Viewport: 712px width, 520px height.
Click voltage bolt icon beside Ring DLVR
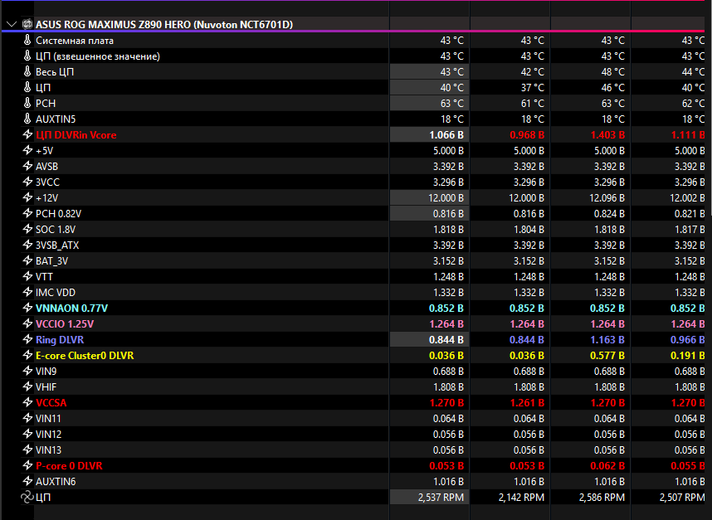[x=27, y=339]
